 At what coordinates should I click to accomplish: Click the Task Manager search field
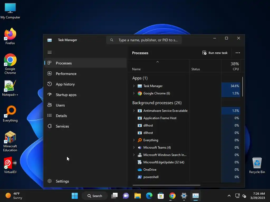144,40
